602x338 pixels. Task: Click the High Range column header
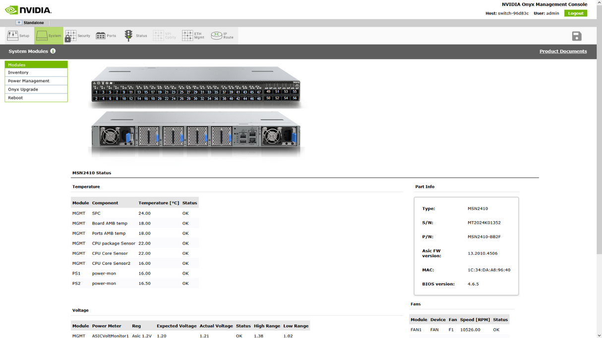click(267, 326)
